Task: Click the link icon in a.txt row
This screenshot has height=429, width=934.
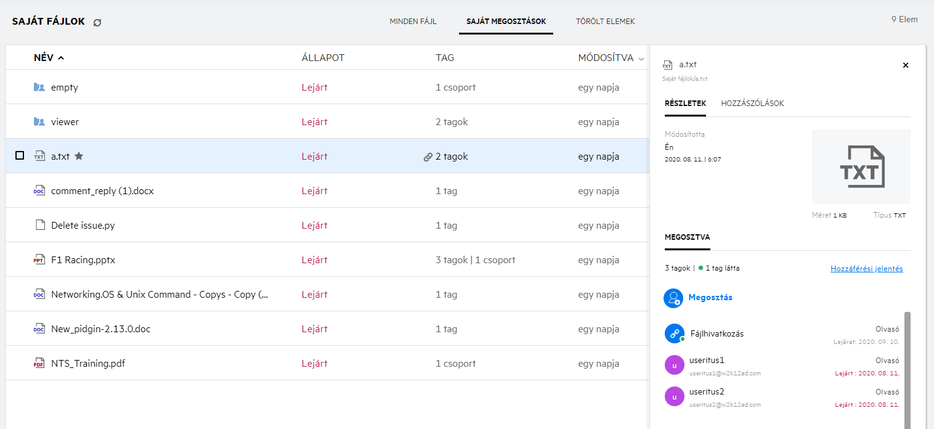Action: pos(428,157)
